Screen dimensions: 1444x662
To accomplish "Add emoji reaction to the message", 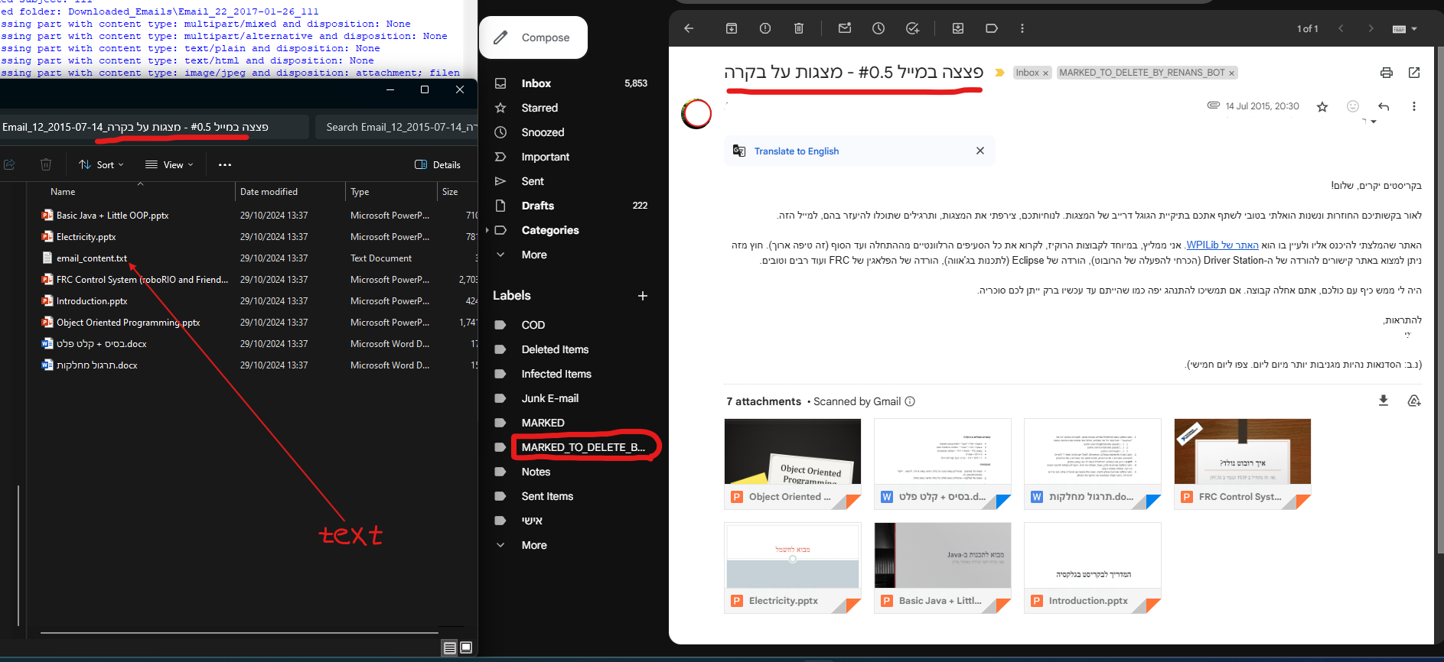I will (1353, 106).
